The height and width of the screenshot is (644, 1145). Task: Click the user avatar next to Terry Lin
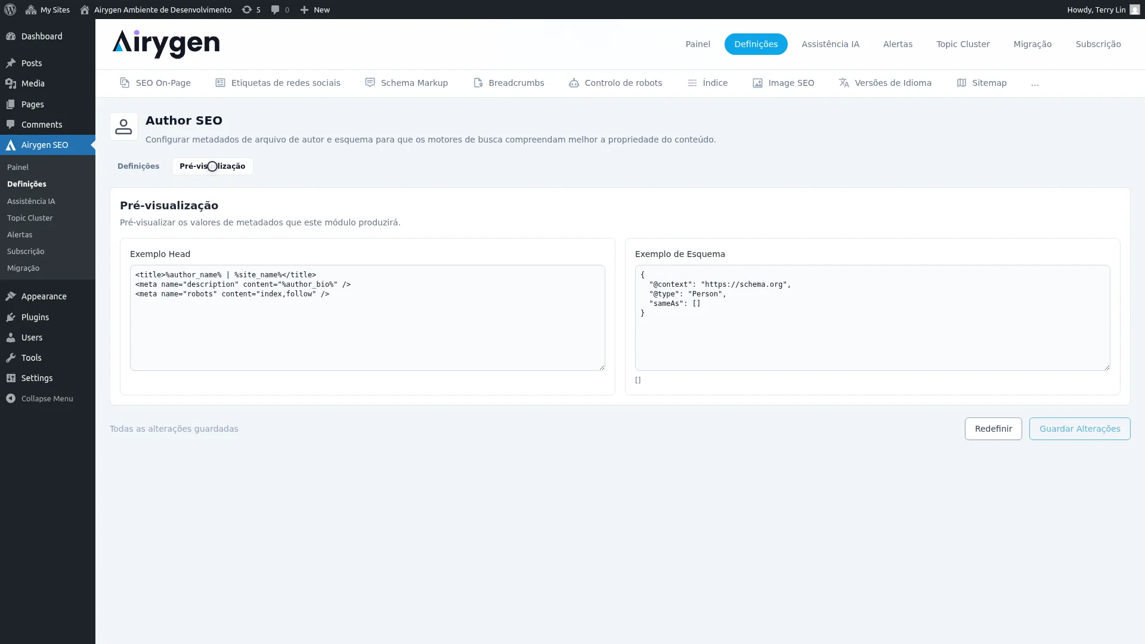coord(1134,10)
